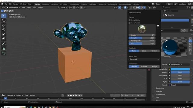Select the Measure tool
The height and width of the screenshot is (108, 193).
coord(4,48)
